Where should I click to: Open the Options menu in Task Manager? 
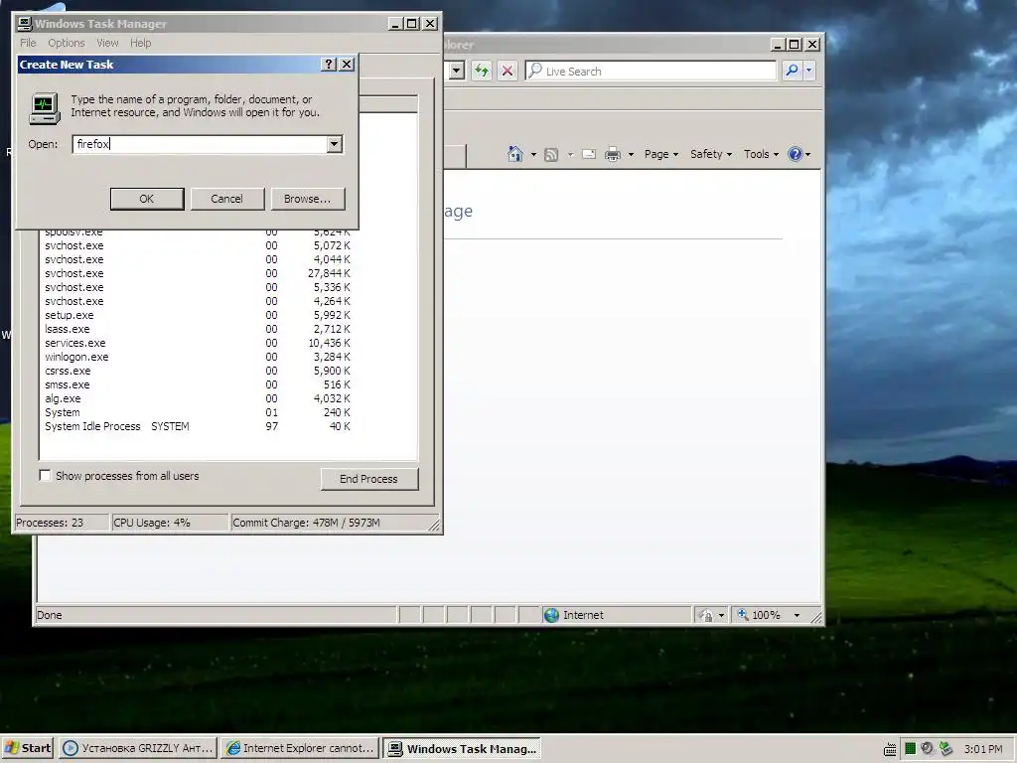67,43
